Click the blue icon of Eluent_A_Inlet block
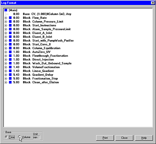The width and height of the screenshot is (156, 144). (x=10, y=33)
